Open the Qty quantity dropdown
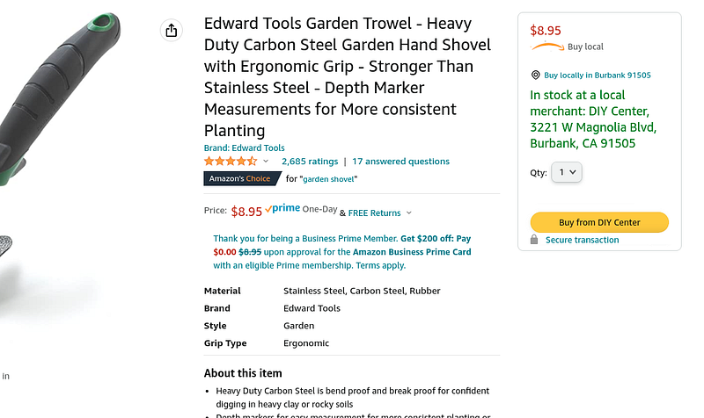The width and height of the screenshot is (704, 418). pyautogui.click(x=567, y=172)
